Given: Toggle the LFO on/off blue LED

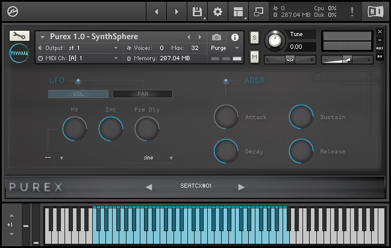Looking at the screenshot, I should coord(78,81).
